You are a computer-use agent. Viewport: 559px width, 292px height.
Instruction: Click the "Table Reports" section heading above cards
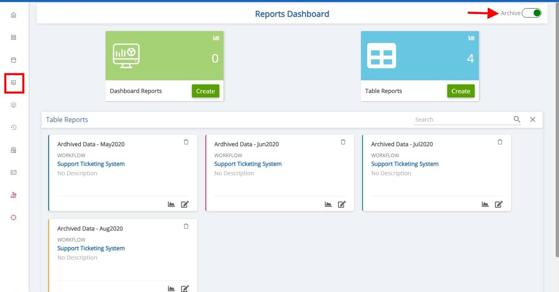point(67,120)
